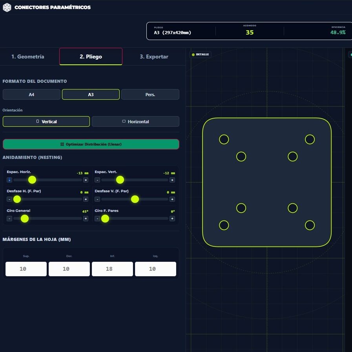Focus the Sup. margin input field
This screenshot has width=352, height=352.
pos(26,269)
